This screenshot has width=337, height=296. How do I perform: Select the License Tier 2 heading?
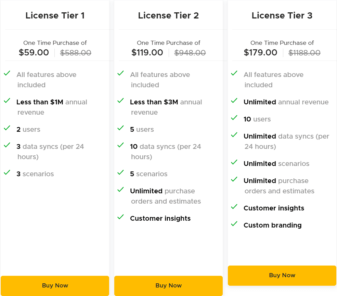click(x=168, y=15)
